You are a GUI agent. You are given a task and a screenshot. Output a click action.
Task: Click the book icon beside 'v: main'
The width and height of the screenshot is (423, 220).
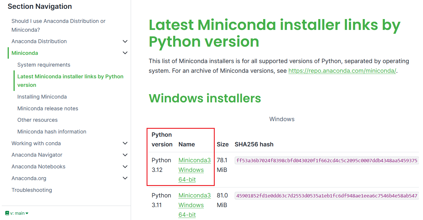(x=7, y=213)
